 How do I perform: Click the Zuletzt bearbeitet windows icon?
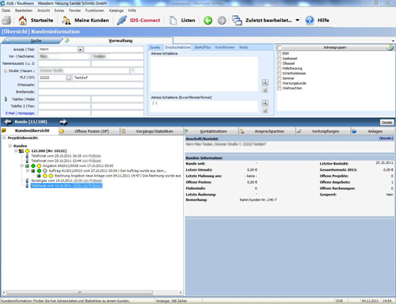point(237,21)
